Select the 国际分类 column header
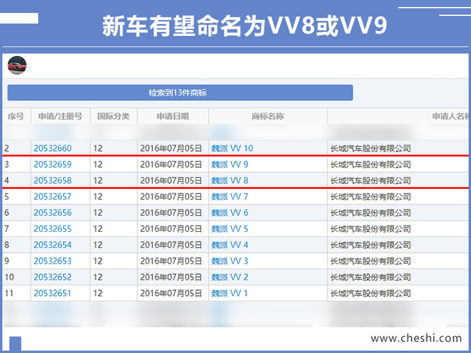The height and width of the screenshot is (353, 471). (113, 116)
